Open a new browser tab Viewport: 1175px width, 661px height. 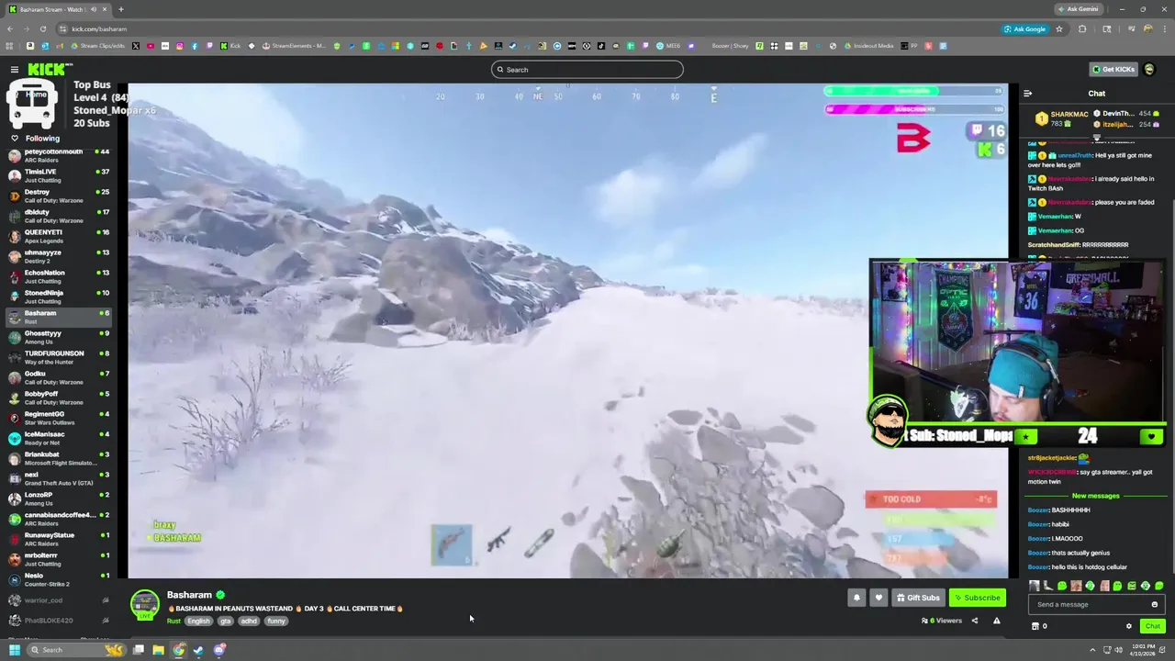(120, 9)
